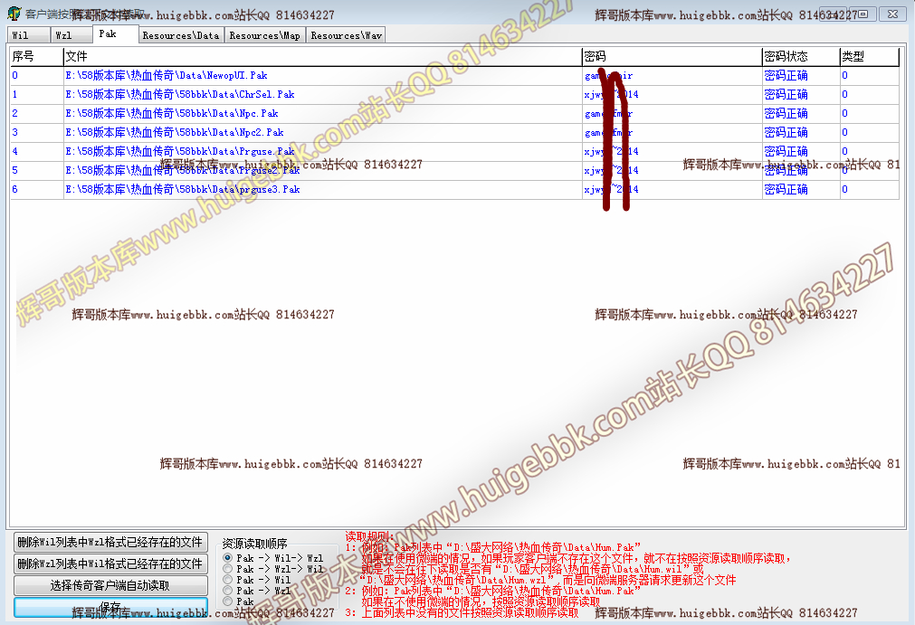The width and height of the screenshot is (915, 625).
Task: Switch to the Wil tab
Action: [x=22, y=35]
